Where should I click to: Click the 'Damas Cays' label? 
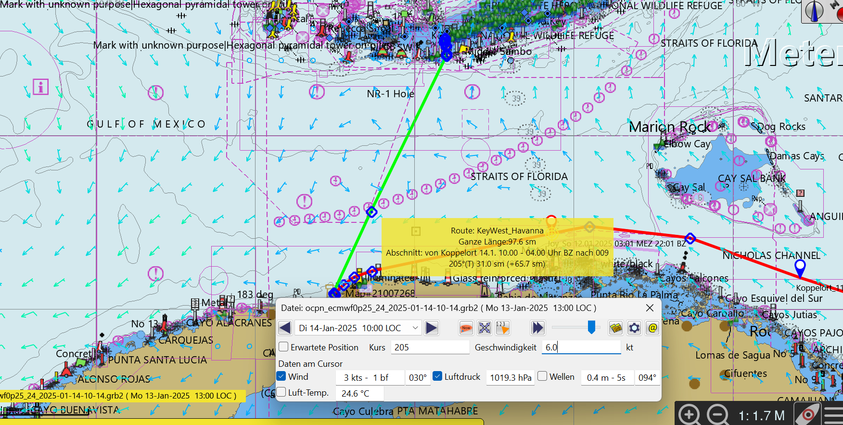pyautogui.click(x=797, y=156)
